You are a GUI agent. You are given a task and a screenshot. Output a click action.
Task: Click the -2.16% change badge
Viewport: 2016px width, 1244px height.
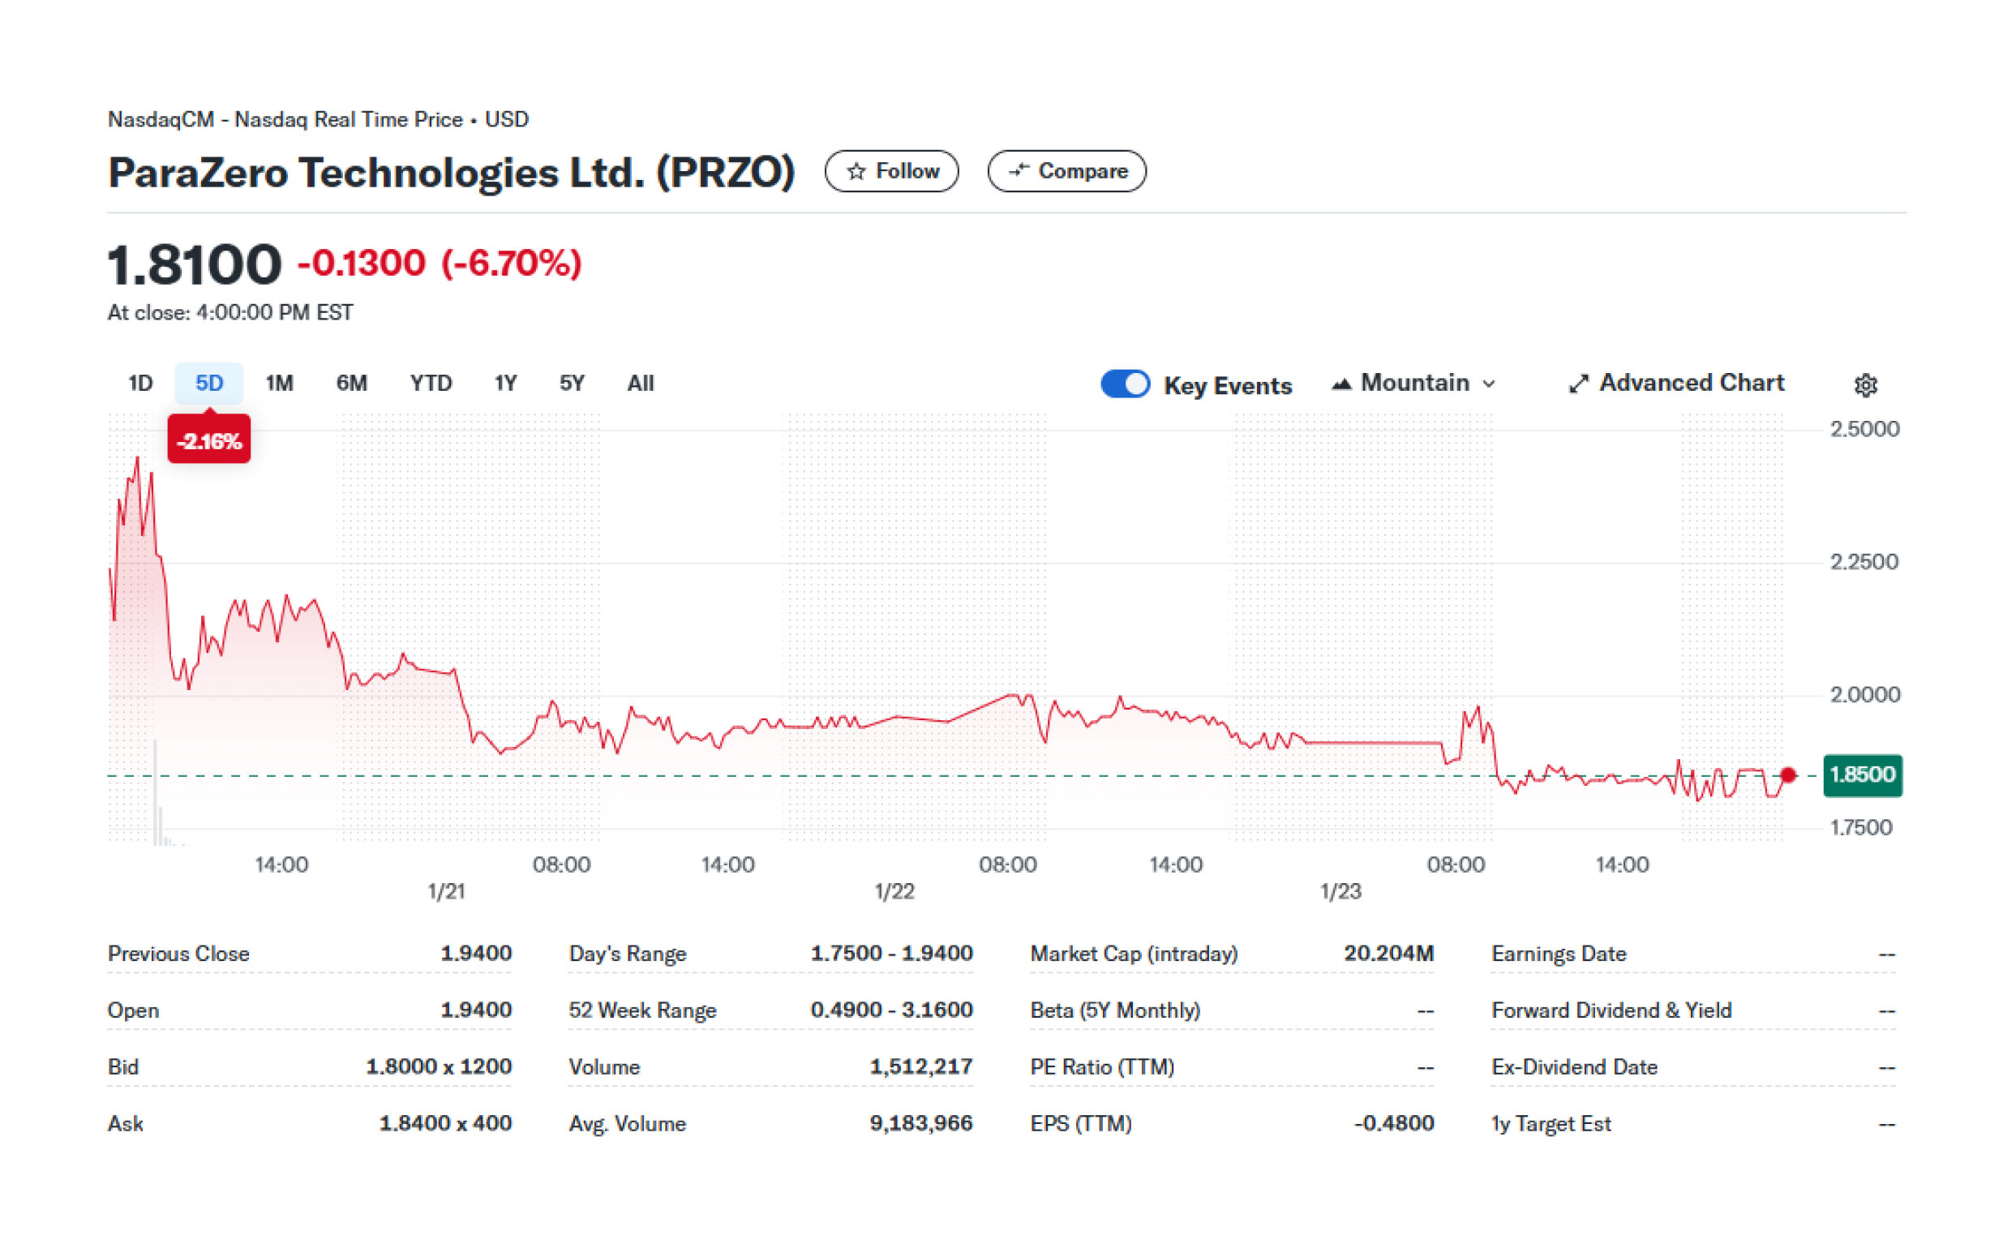(209, 441)
